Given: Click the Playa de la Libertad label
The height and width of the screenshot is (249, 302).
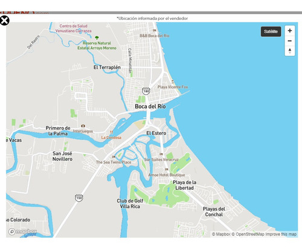Looking at the screenshot, I should click(184, 185).
